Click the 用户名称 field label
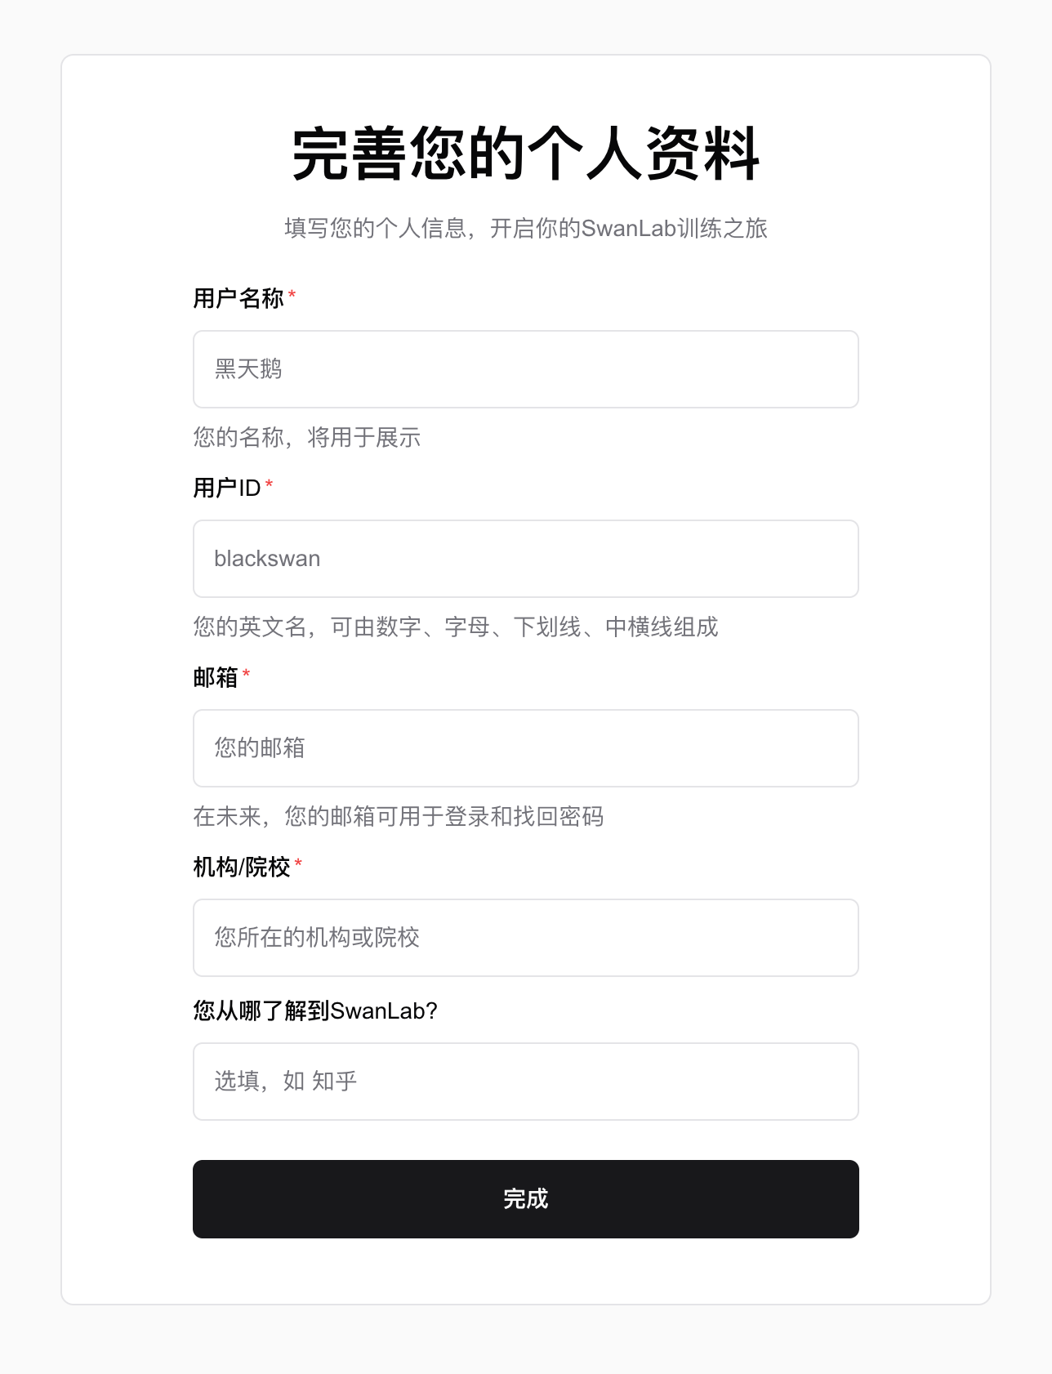 238,298
